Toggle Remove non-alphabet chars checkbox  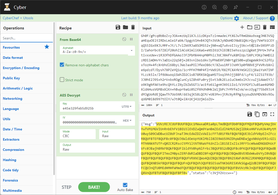[62, 65]
